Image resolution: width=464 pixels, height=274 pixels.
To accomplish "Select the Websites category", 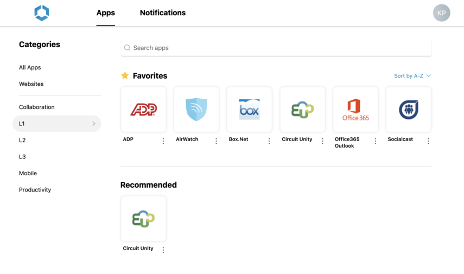I will pos(31,84).
